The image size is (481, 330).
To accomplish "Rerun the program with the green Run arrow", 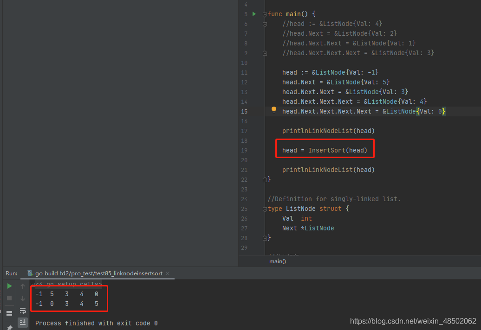I will pos(9,286).
